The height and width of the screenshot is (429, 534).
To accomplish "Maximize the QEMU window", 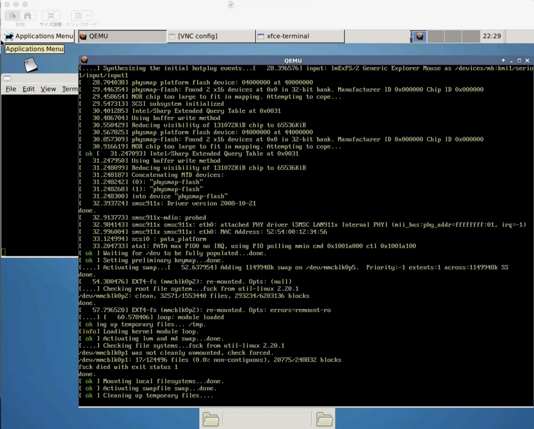I will [519, 61].
